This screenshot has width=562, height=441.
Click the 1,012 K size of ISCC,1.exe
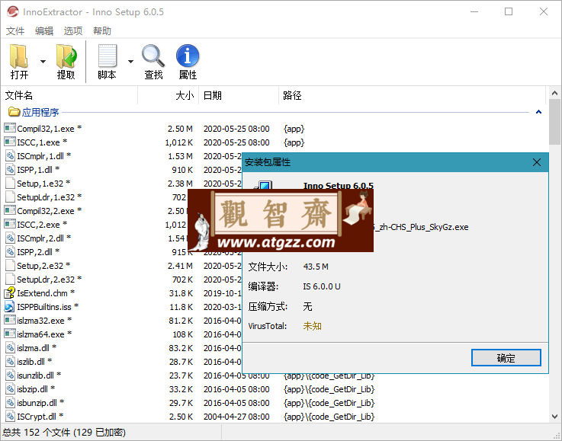coord(179,142)
